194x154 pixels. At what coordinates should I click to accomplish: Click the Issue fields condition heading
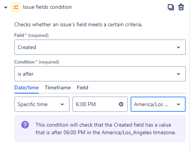[47, 7]
